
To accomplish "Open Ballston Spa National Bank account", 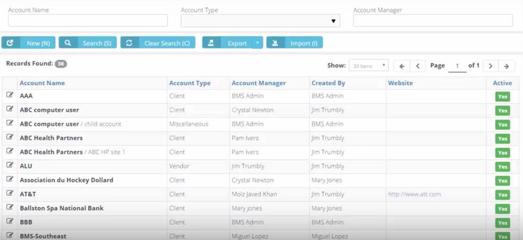I will (62, 208).
